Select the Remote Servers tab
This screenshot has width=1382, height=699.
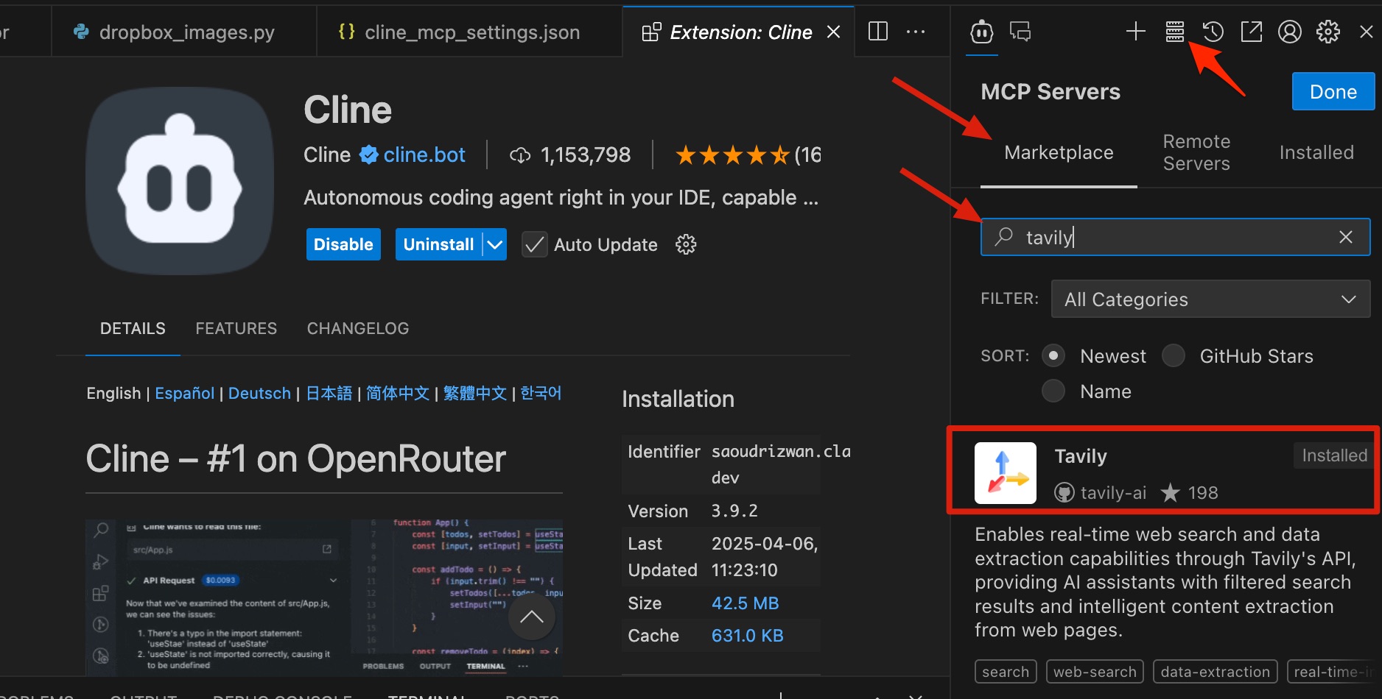(1196, 152)
